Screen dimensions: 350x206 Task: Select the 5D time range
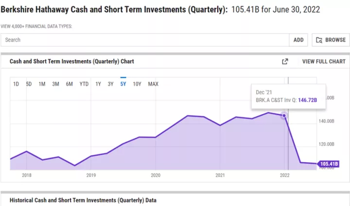(29, 84)
